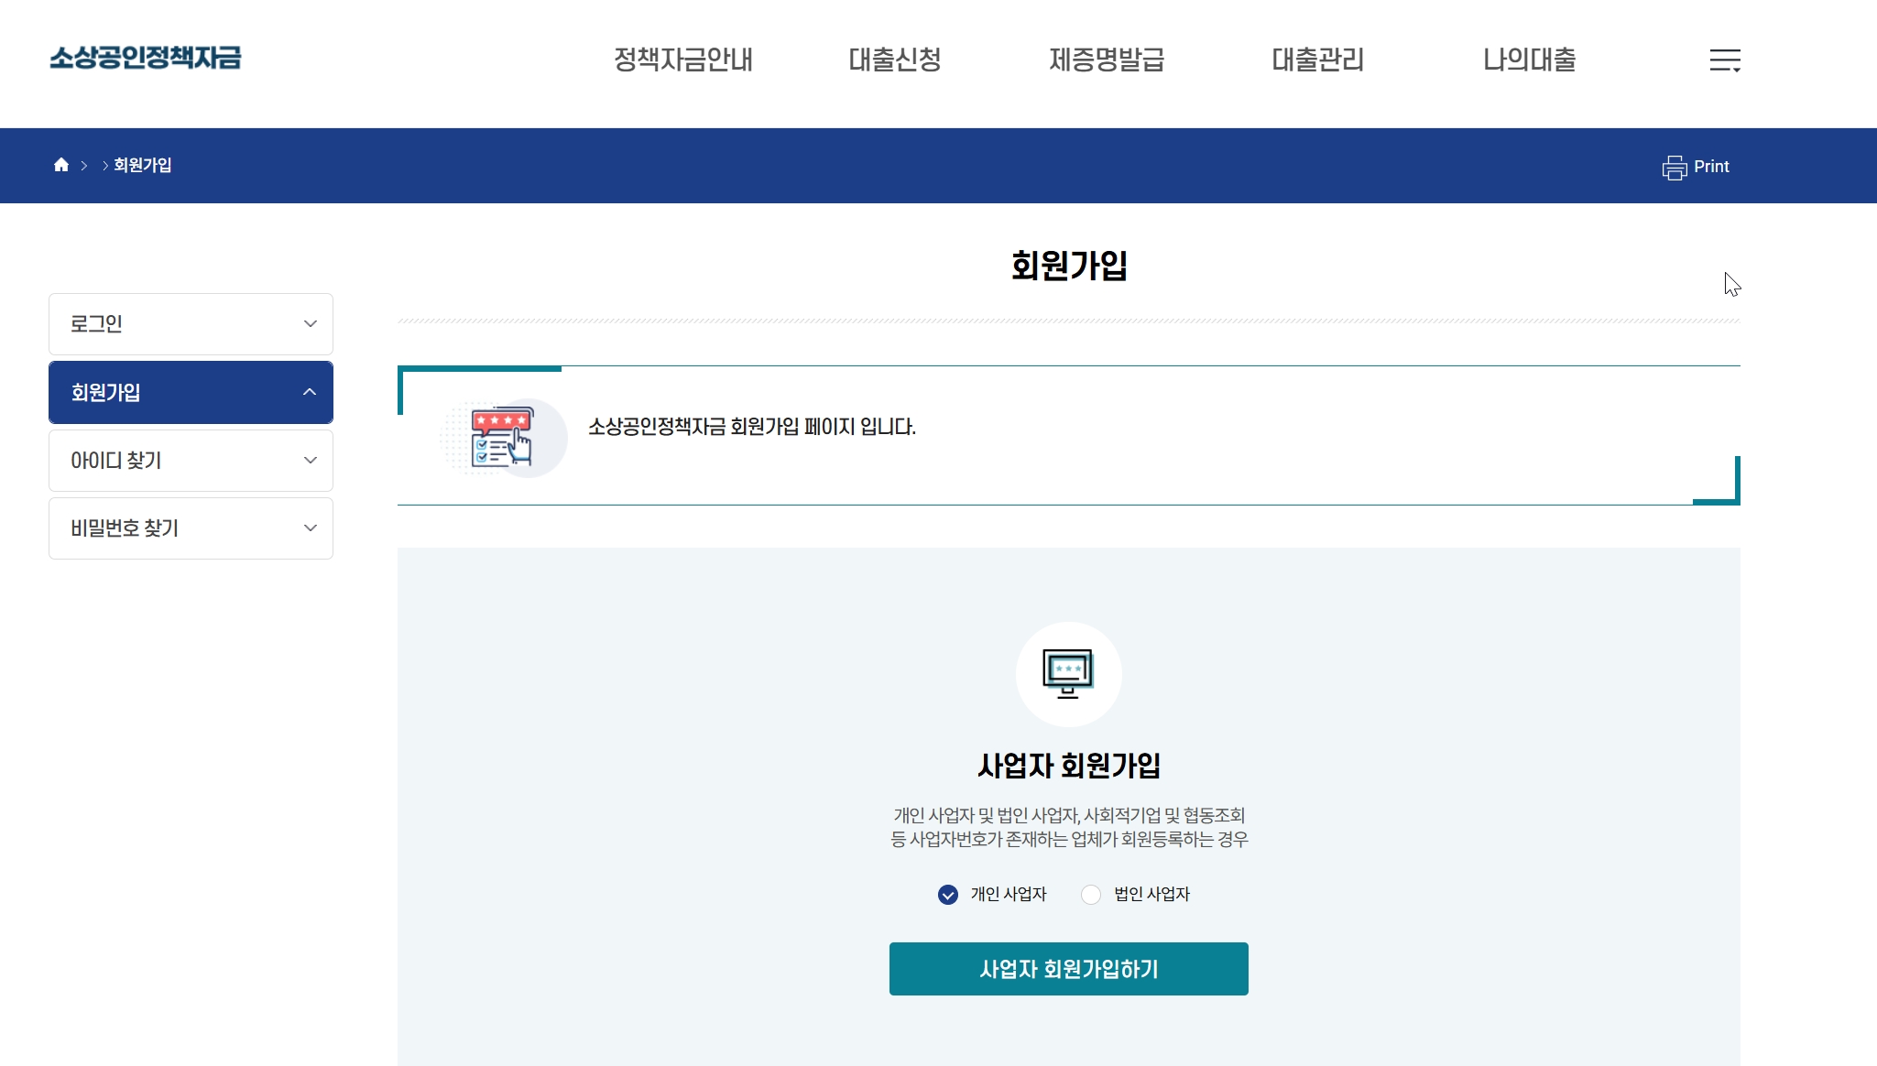Click the 회원가입 breadcrumb link
This screenshot has width=1877, height=1066.
click(142, 165)
